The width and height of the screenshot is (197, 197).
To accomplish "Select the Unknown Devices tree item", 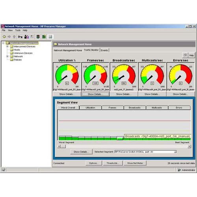I will 23,53.
